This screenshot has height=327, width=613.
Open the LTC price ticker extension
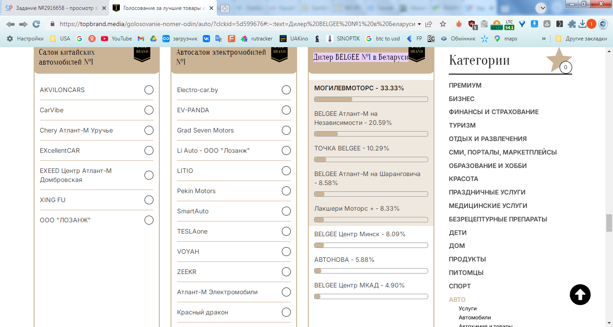[x=509, y=25]
